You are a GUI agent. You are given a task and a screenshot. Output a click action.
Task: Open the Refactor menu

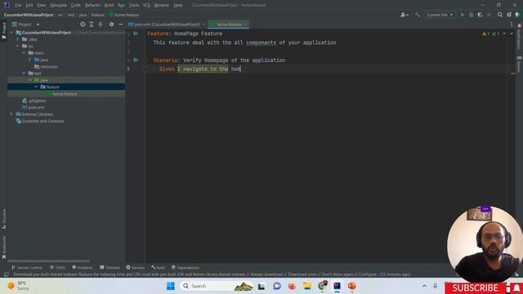point(92,5)
